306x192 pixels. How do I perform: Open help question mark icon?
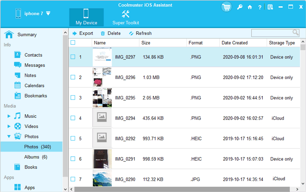pyautogui.click(x=260, y=7)
